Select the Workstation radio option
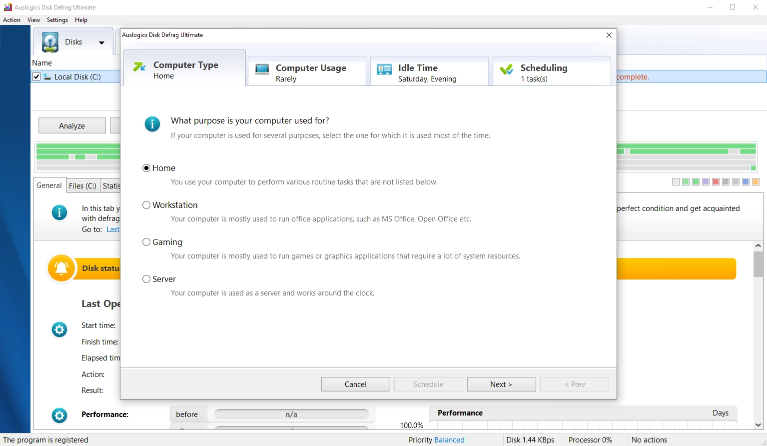 point(146,205)
